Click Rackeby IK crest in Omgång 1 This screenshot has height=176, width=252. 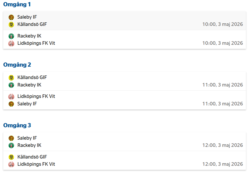11,36
